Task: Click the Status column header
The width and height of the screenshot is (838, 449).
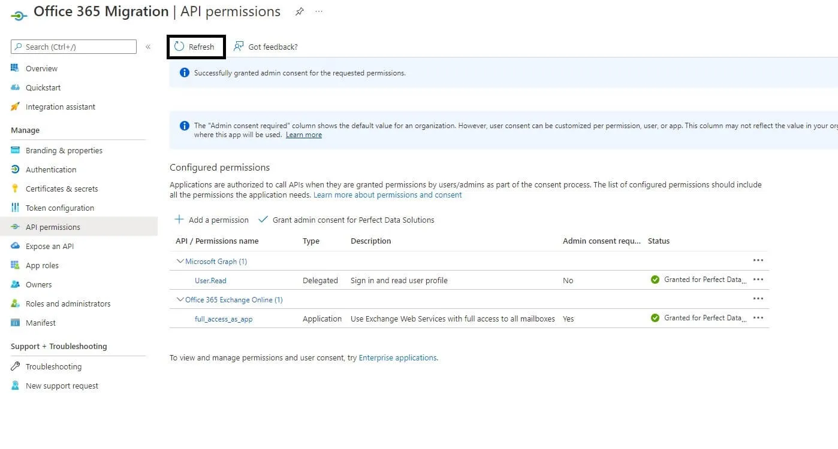Action: coord(659,241)
